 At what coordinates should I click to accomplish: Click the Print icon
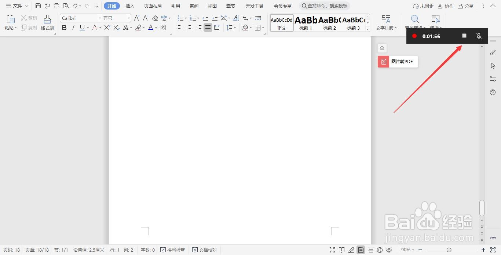[x=56, y=6]
